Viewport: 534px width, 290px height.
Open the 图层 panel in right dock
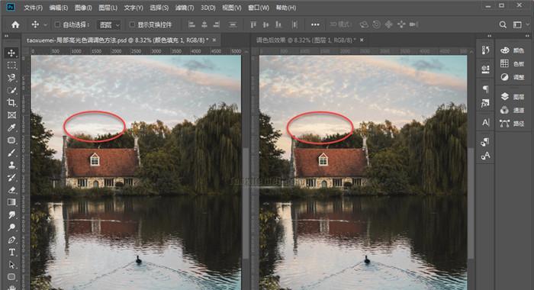pyautogui.click(x=512, y=97)
